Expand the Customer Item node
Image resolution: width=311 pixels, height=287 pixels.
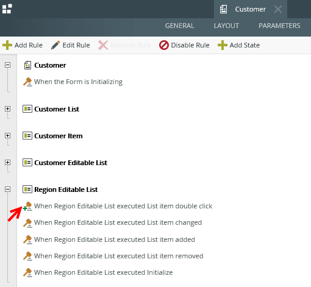pyautogui.click(x=7, y=136)
